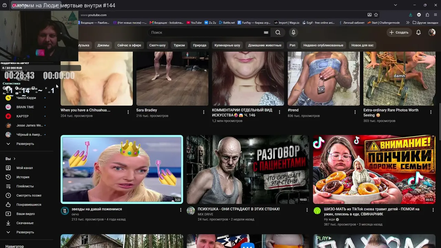Play the ПСИХУШКА video thumbnail
Screen dimensions: 441x248
tap(248, 169)
